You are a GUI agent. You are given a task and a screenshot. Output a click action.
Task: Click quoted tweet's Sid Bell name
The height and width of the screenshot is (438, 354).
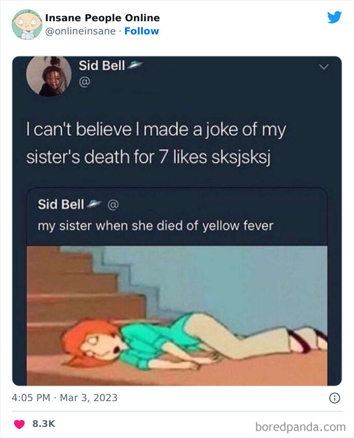[x=61, y=204]
